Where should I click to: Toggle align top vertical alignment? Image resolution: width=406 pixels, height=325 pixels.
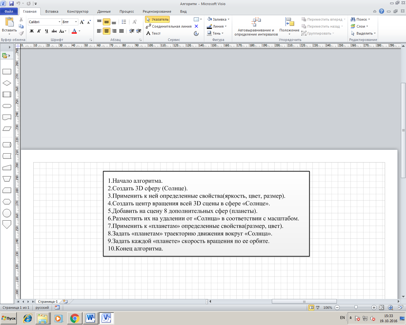[x=99, y=22]
